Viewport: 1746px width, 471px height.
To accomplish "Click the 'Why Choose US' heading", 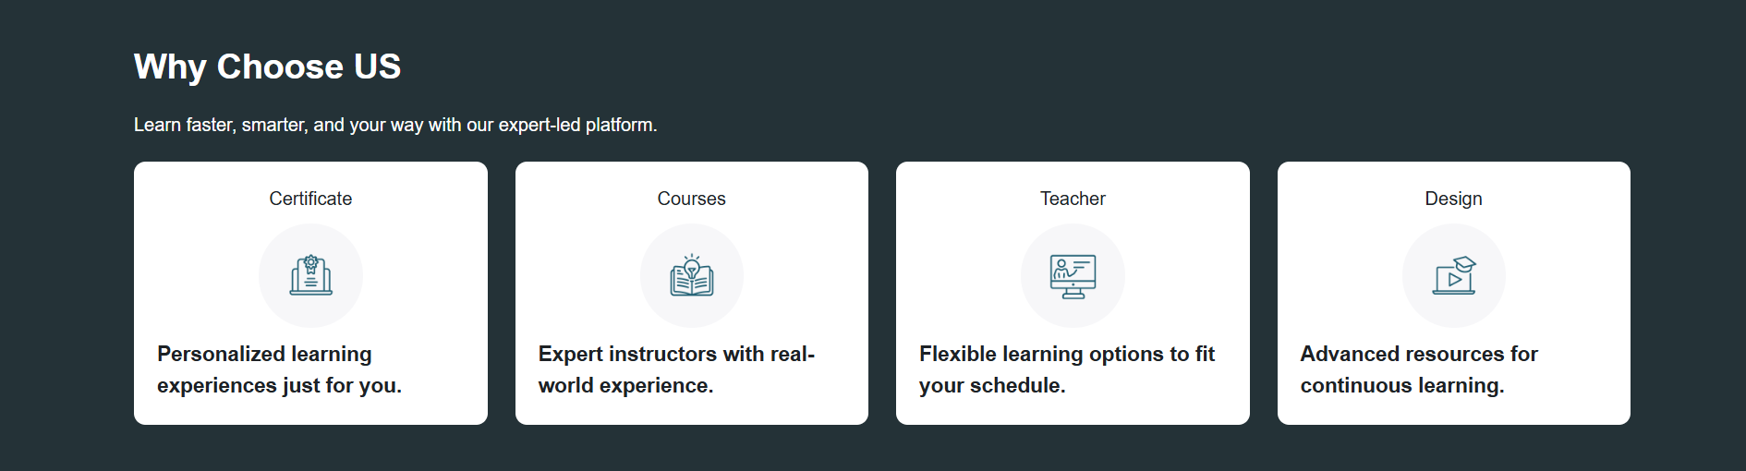I will point(267,66).
